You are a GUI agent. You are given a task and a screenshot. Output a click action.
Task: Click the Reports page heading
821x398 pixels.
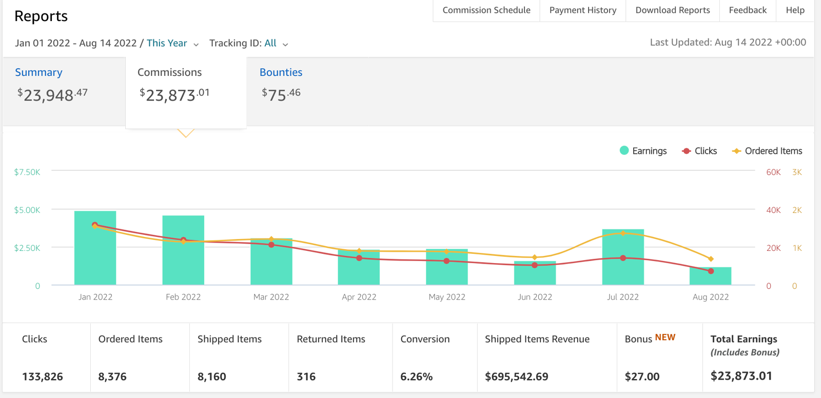coord(41,16)
